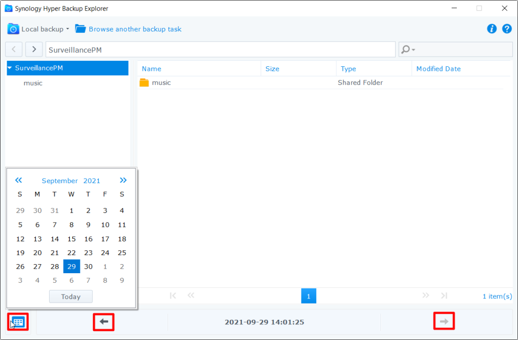Screen dimensions: 518x340
Task: Click the 2021 year label in calendar
Action: [x=92, y=181]
